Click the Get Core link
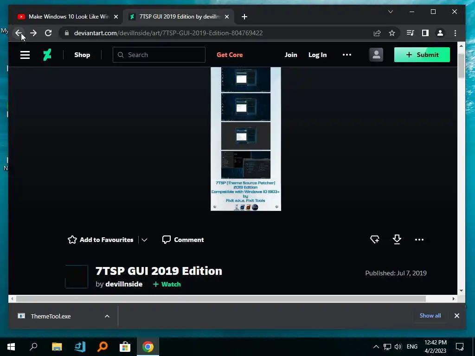 point(230,55)
